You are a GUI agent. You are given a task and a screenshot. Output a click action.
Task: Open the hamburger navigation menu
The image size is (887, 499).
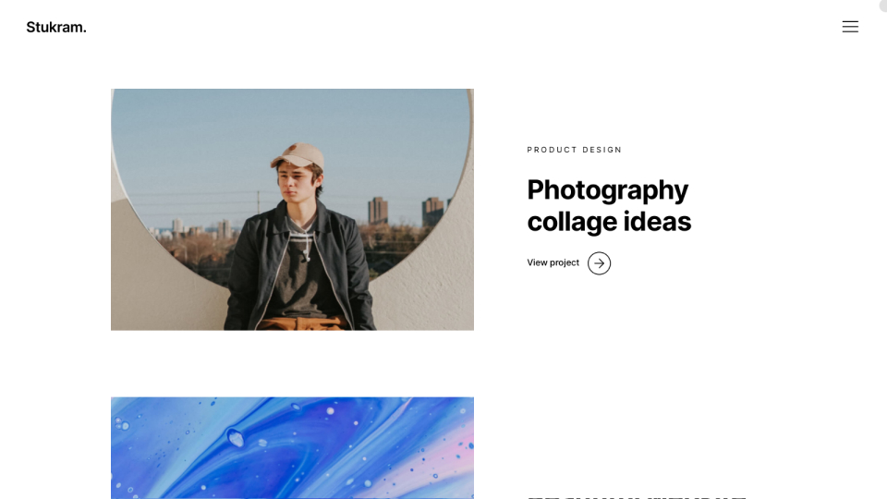pyautogui.click(x=850, y=27)
